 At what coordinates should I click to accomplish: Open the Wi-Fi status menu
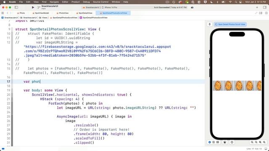(x=230, y=2)
